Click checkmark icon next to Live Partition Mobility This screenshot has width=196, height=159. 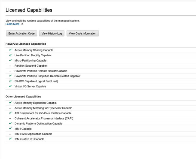tap(10, 55)
